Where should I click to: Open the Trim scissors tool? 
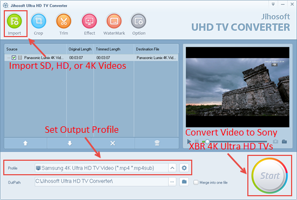tap(64, 21)
